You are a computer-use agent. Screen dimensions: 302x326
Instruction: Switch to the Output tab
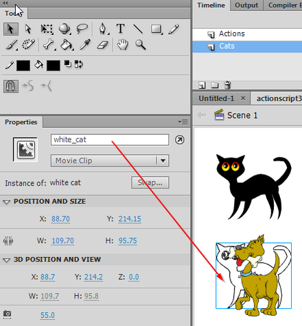[246, 5]
